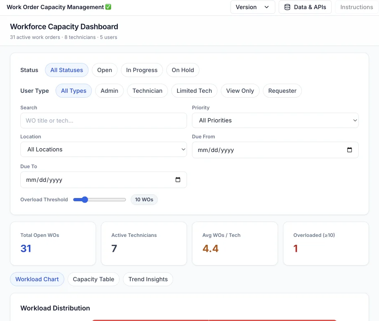Select the View Only user type filter
The height and width of the screenshot is (321, 379).
[x=240, y=91]
